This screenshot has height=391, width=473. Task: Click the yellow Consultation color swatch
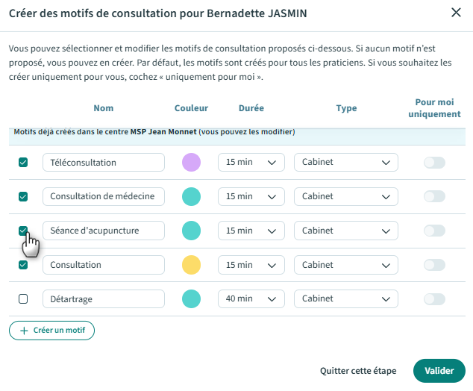(x=192, y=264)
